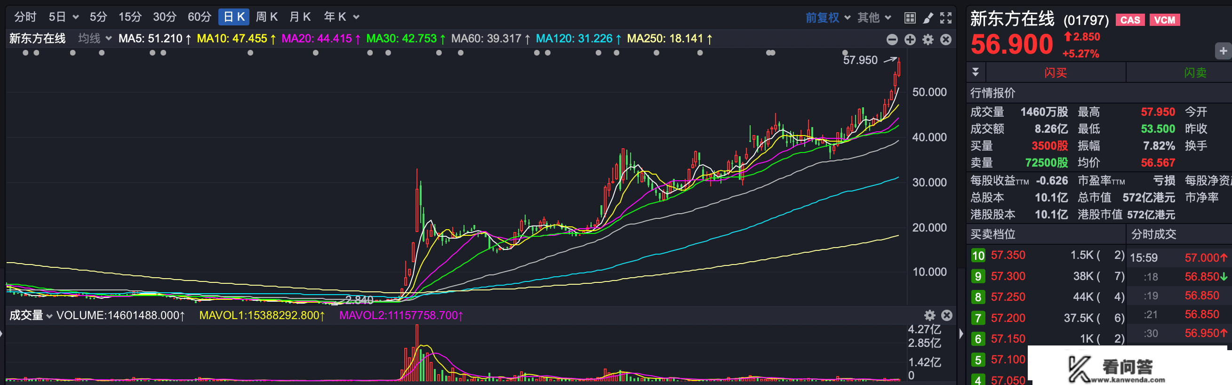Image resolution: width=1232 pixels, height=385 pixels.
Task: Click the 买卖档位 order book header
Action: point(992,234)
